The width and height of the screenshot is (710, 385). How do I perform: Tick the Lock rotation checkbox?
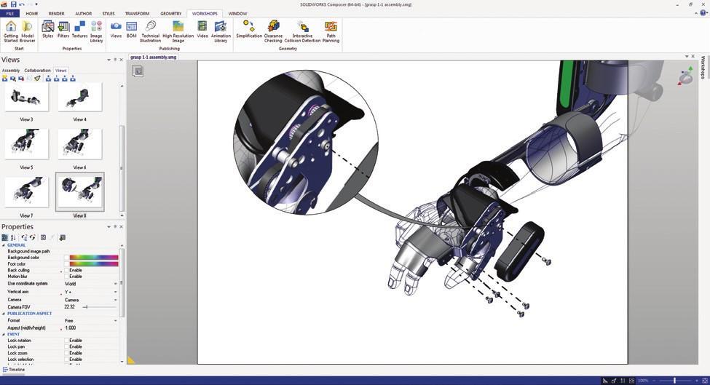66,341
